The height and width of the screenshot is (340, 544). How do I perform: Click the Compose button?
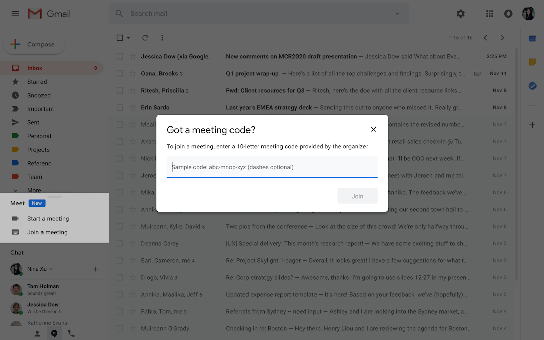pos(34,44)
